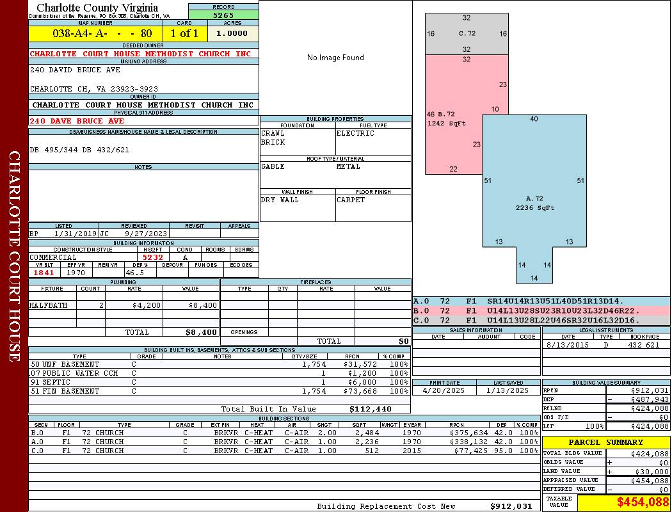Click wall finish DRY WALL

[x=280, y=200]
